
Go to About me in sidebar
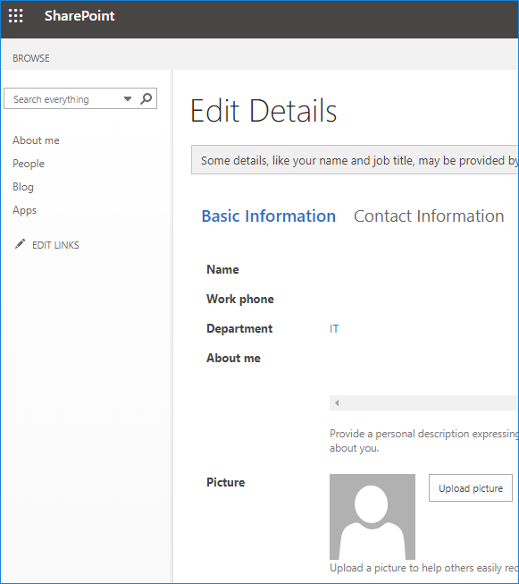tap(36, 140)
